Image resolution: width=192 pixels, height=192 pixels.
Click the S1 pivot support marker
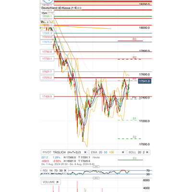(x=134, y=119)
